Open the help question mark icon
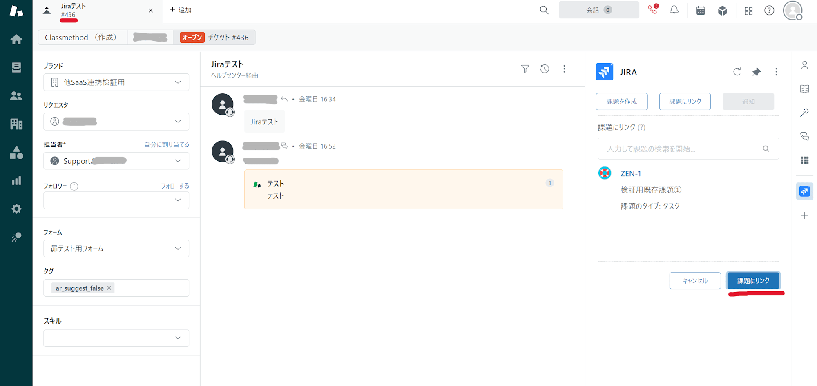The image size is (817, 386). pyautogui.click(x=769, y=10)
